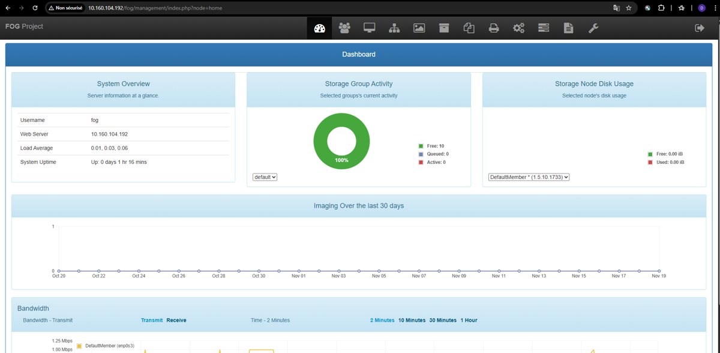
Task: Select the 1 Hour time range
Action: 469,320
